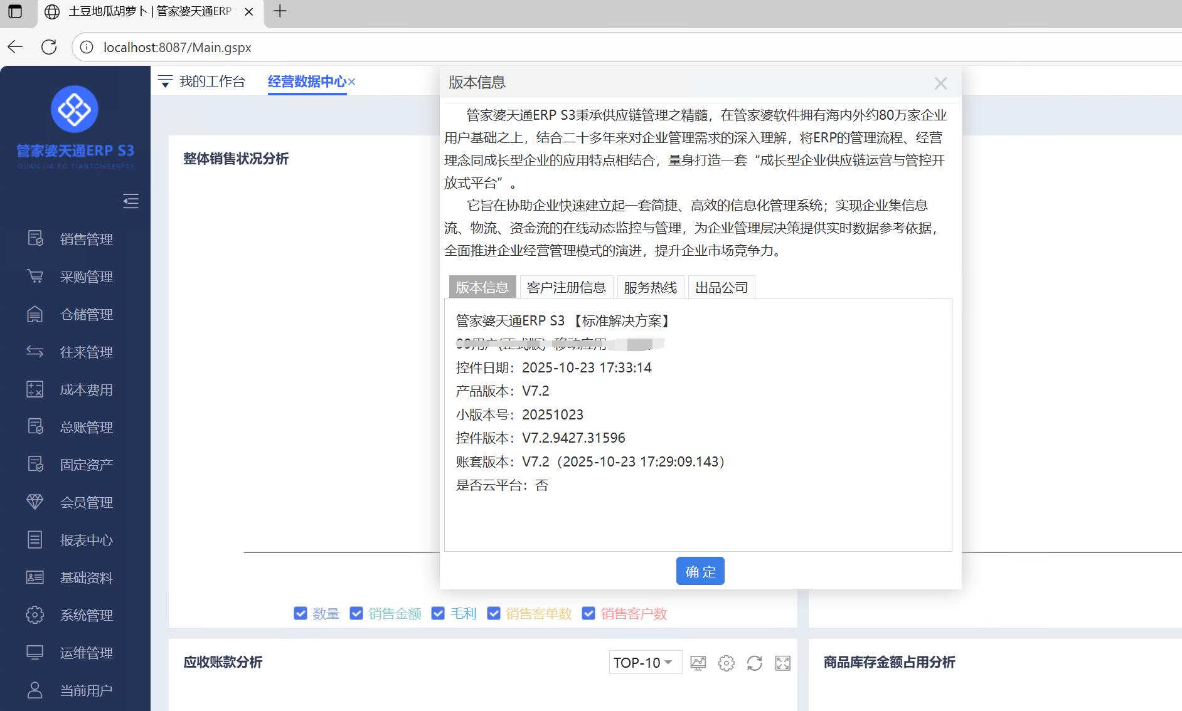The width and height of the screenshot is (1182, 711).
Task: Disable the 毛利 series checkbox
Action: tap(438, 613)
